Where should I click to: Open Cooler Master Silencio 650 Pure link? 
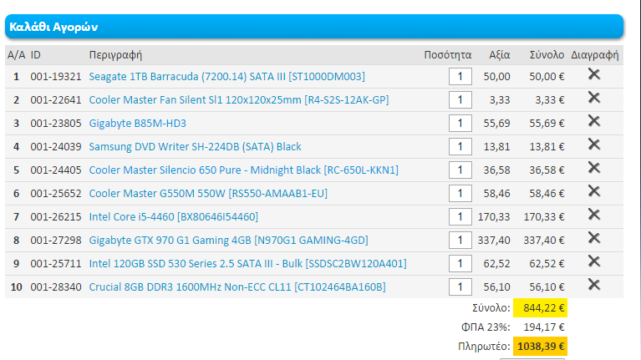click(x=244, y=170)
